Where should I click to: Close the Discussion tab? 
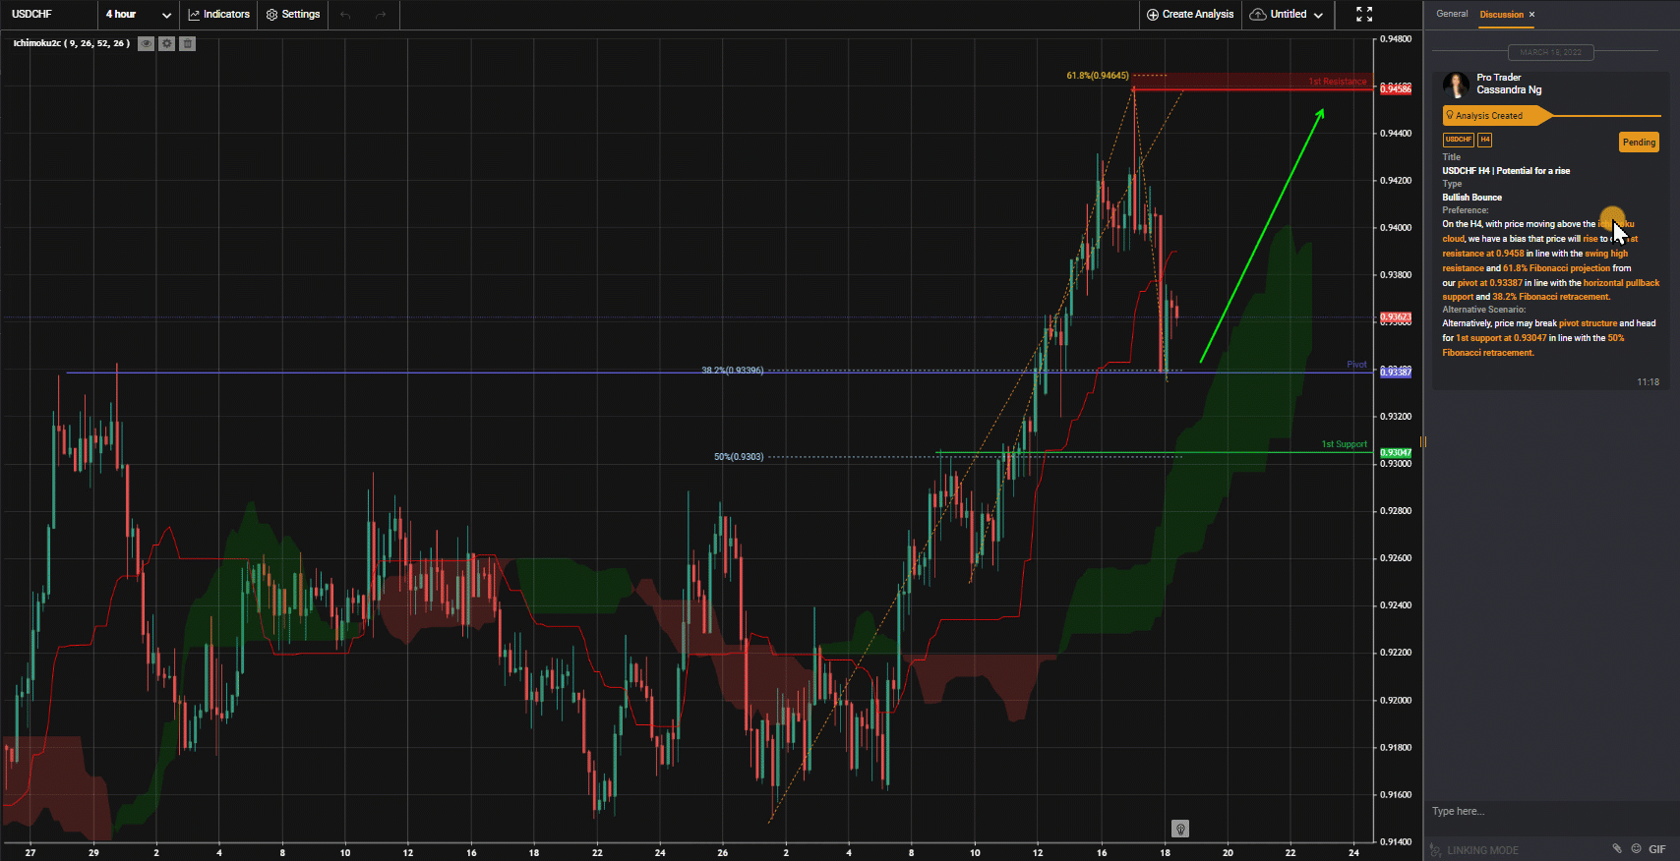(1531, 15)
